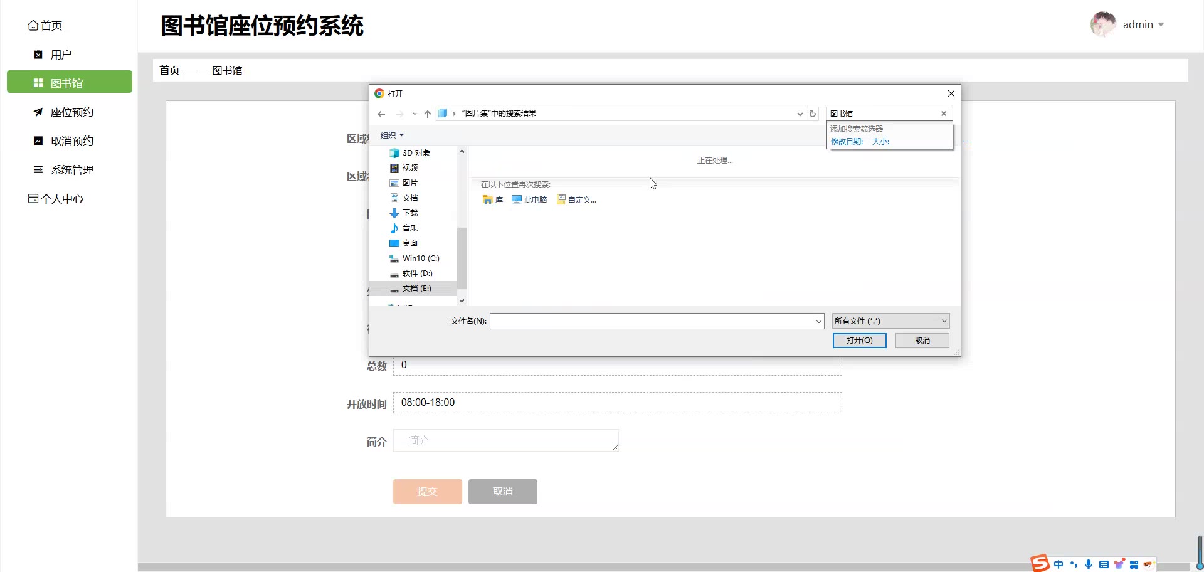Refresh the search results in the dialog
The height and width of the screenshot is (572, 1204).
click(813, 114)
